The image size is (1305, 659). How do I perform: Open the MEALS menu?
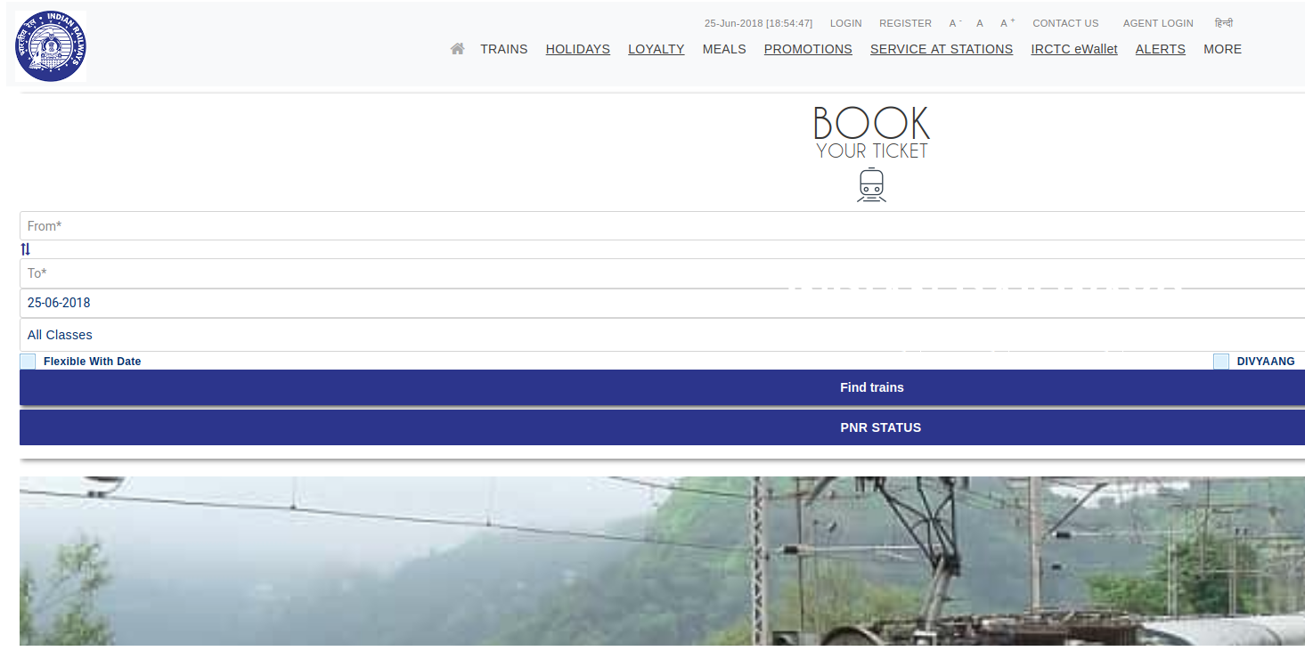click(724, 49)
